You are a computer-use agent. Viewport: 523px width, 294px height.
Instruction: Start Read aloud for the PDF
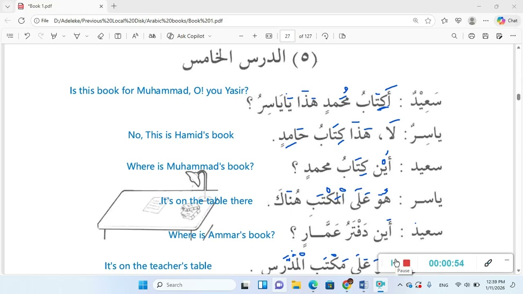[x=135, y=36]
